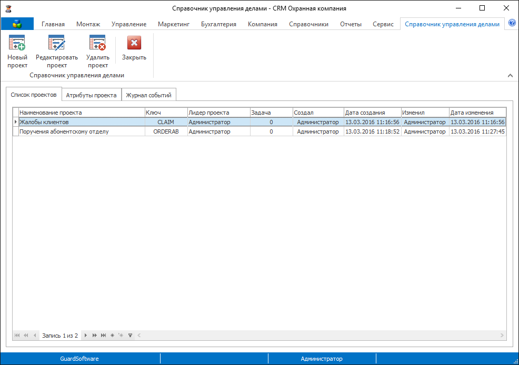Sort by the Создал column header
Screen dimensions: 519x365
click(318, 113)
